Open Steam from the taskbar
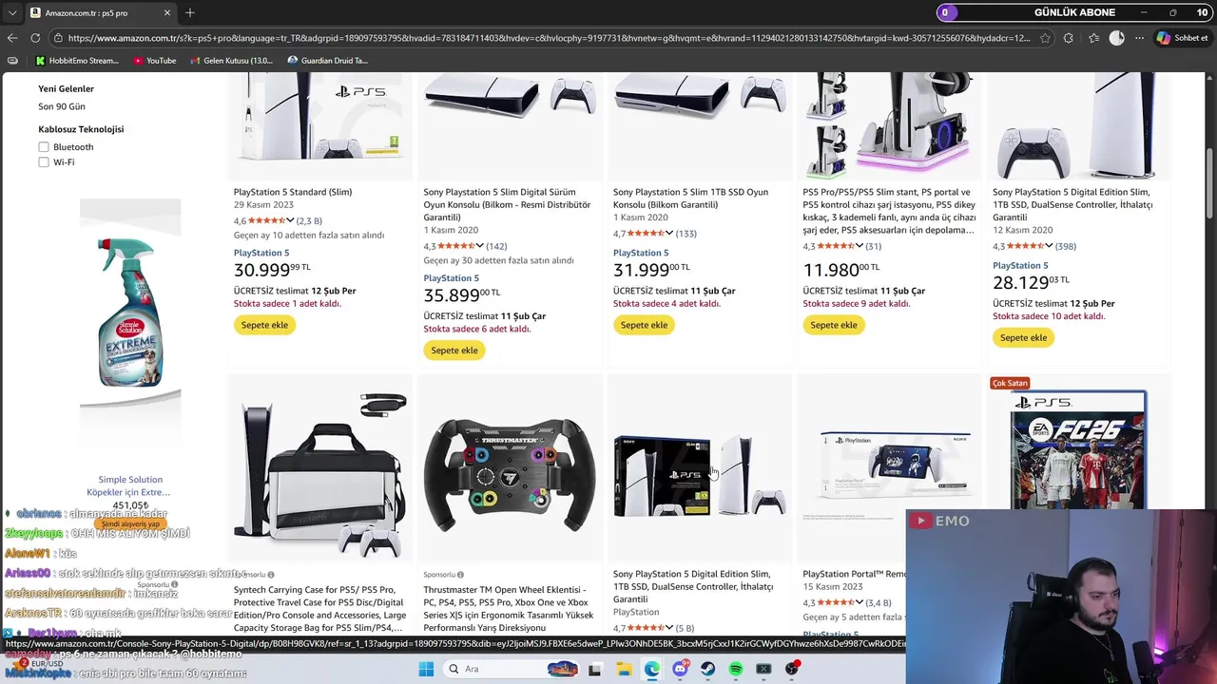This screenshot has height=684, width=1217. coord(708,669)
